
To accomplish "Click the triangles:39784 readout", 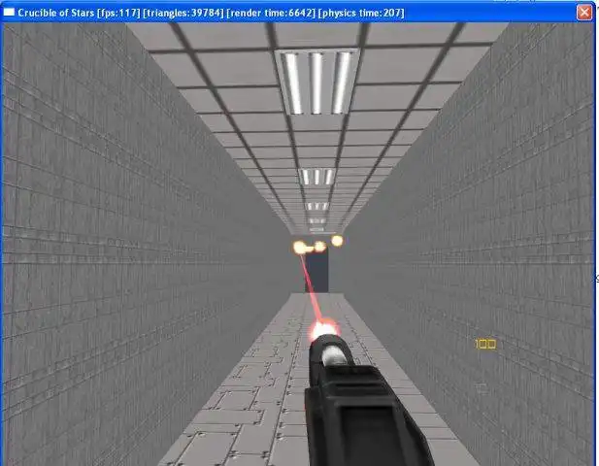I will pos(183,13).
